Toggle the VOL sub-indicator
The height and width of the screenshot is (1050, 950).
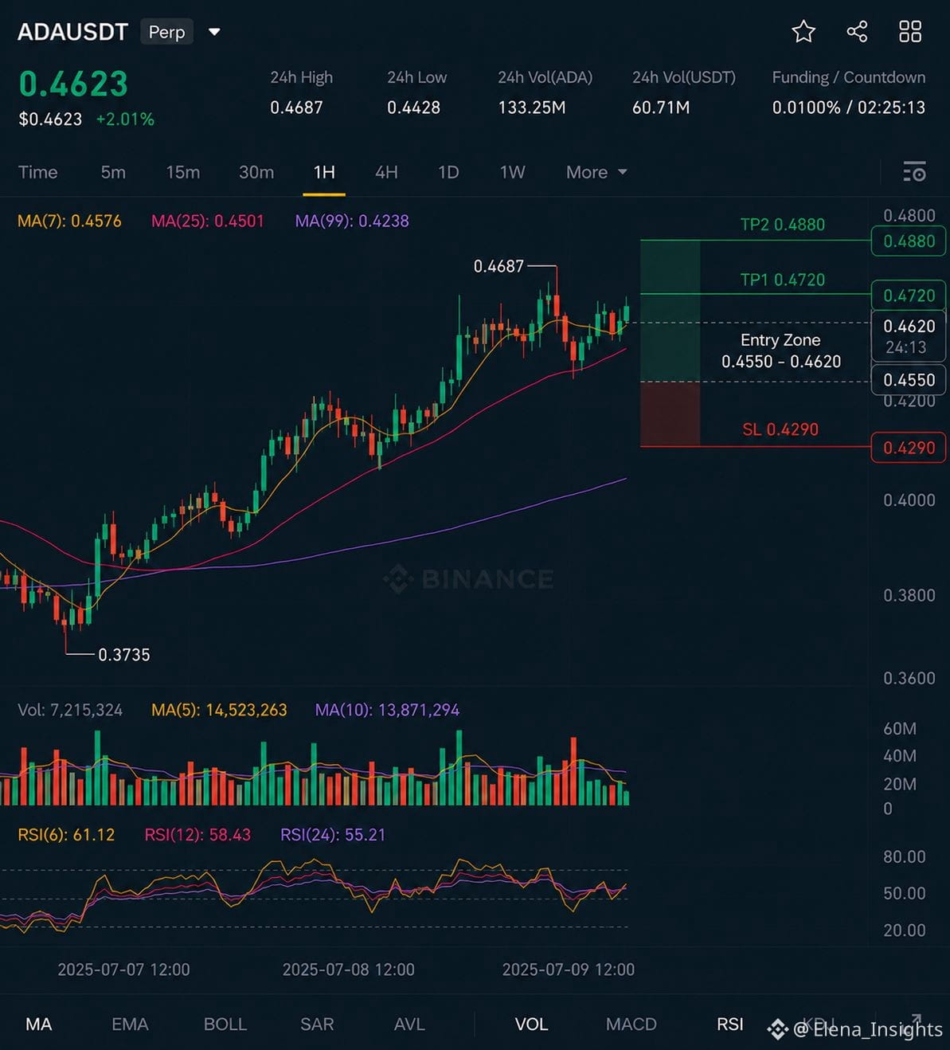pos(531,1025)
